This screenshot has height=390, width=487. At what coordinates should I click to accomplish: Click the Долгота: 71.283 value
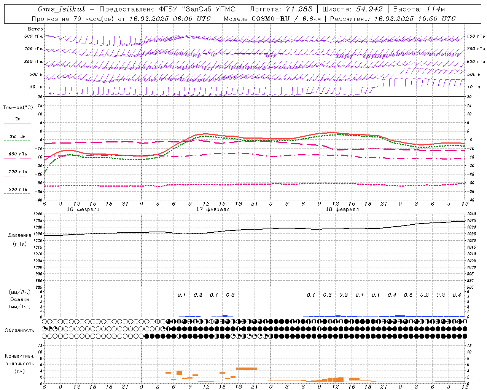[281, 9]
